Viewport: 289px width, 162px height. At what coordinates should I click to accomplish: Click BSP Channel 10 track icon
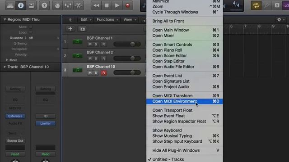click(77, 70)
